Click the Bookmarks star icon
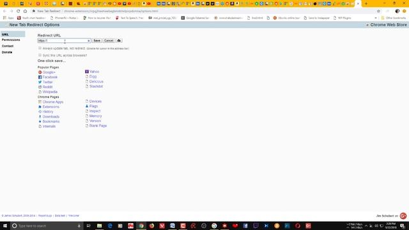Image resolution: width=409 pixels, height=230 pixels. (40, 121)
